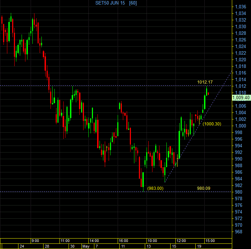
Task: Click the current price label 1,009.40
Action: [x=241, y=98]
